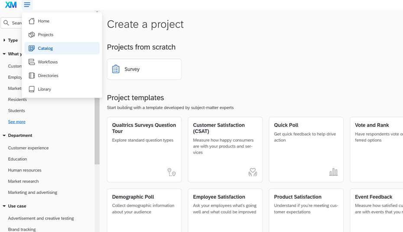The height and width of the screenshot is (232, 403).
Task: Click the Survey clipboard icon
Action: (116, 69)
